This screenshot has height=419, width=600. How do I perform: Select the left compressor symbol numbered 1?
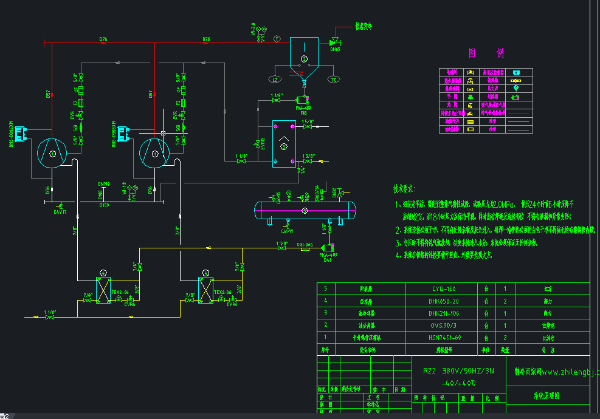coord(52,153)
